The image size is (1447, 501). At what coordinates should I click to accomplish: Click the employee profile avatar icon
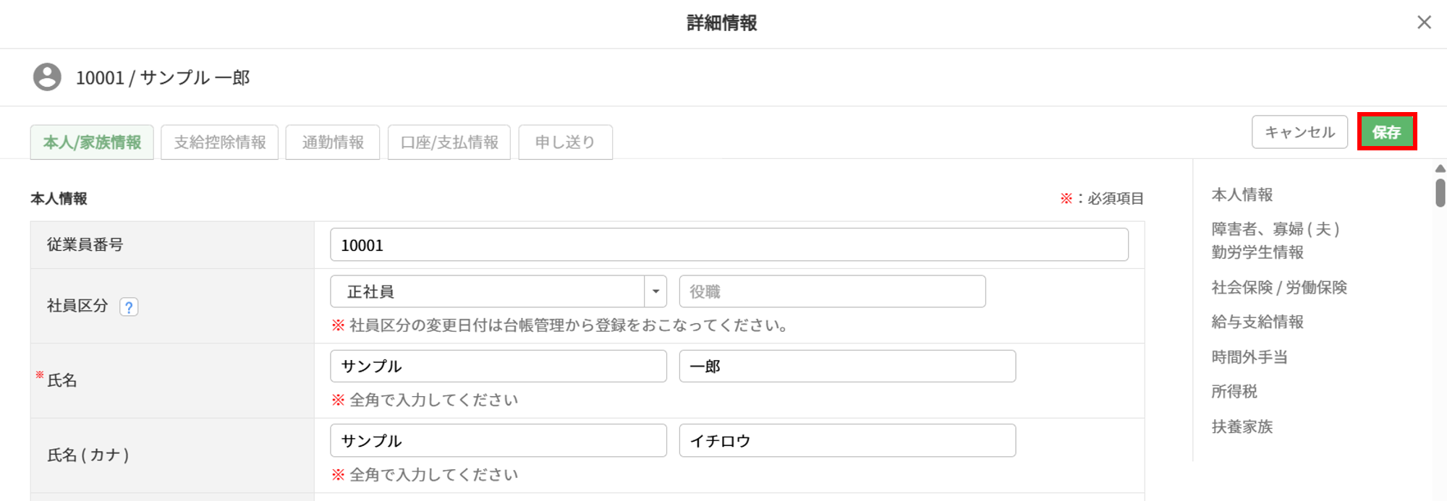click(47, 77)
